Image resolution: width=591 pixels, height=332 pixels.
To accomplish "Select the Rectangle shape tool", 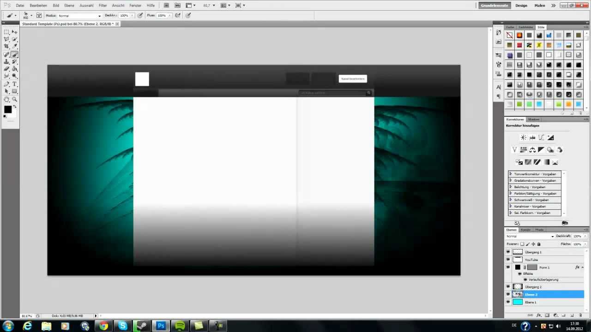I will tap(15, 92).
